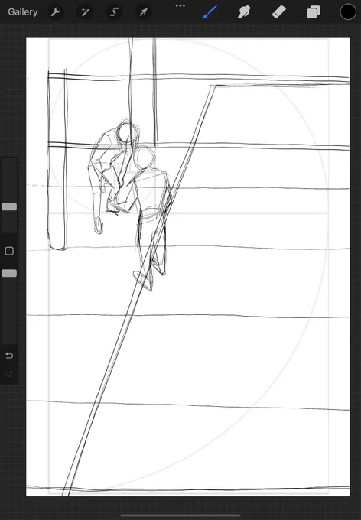361x520 pixels.
Task: Click the brush opacity slider handle
Action: coord(9,273)
